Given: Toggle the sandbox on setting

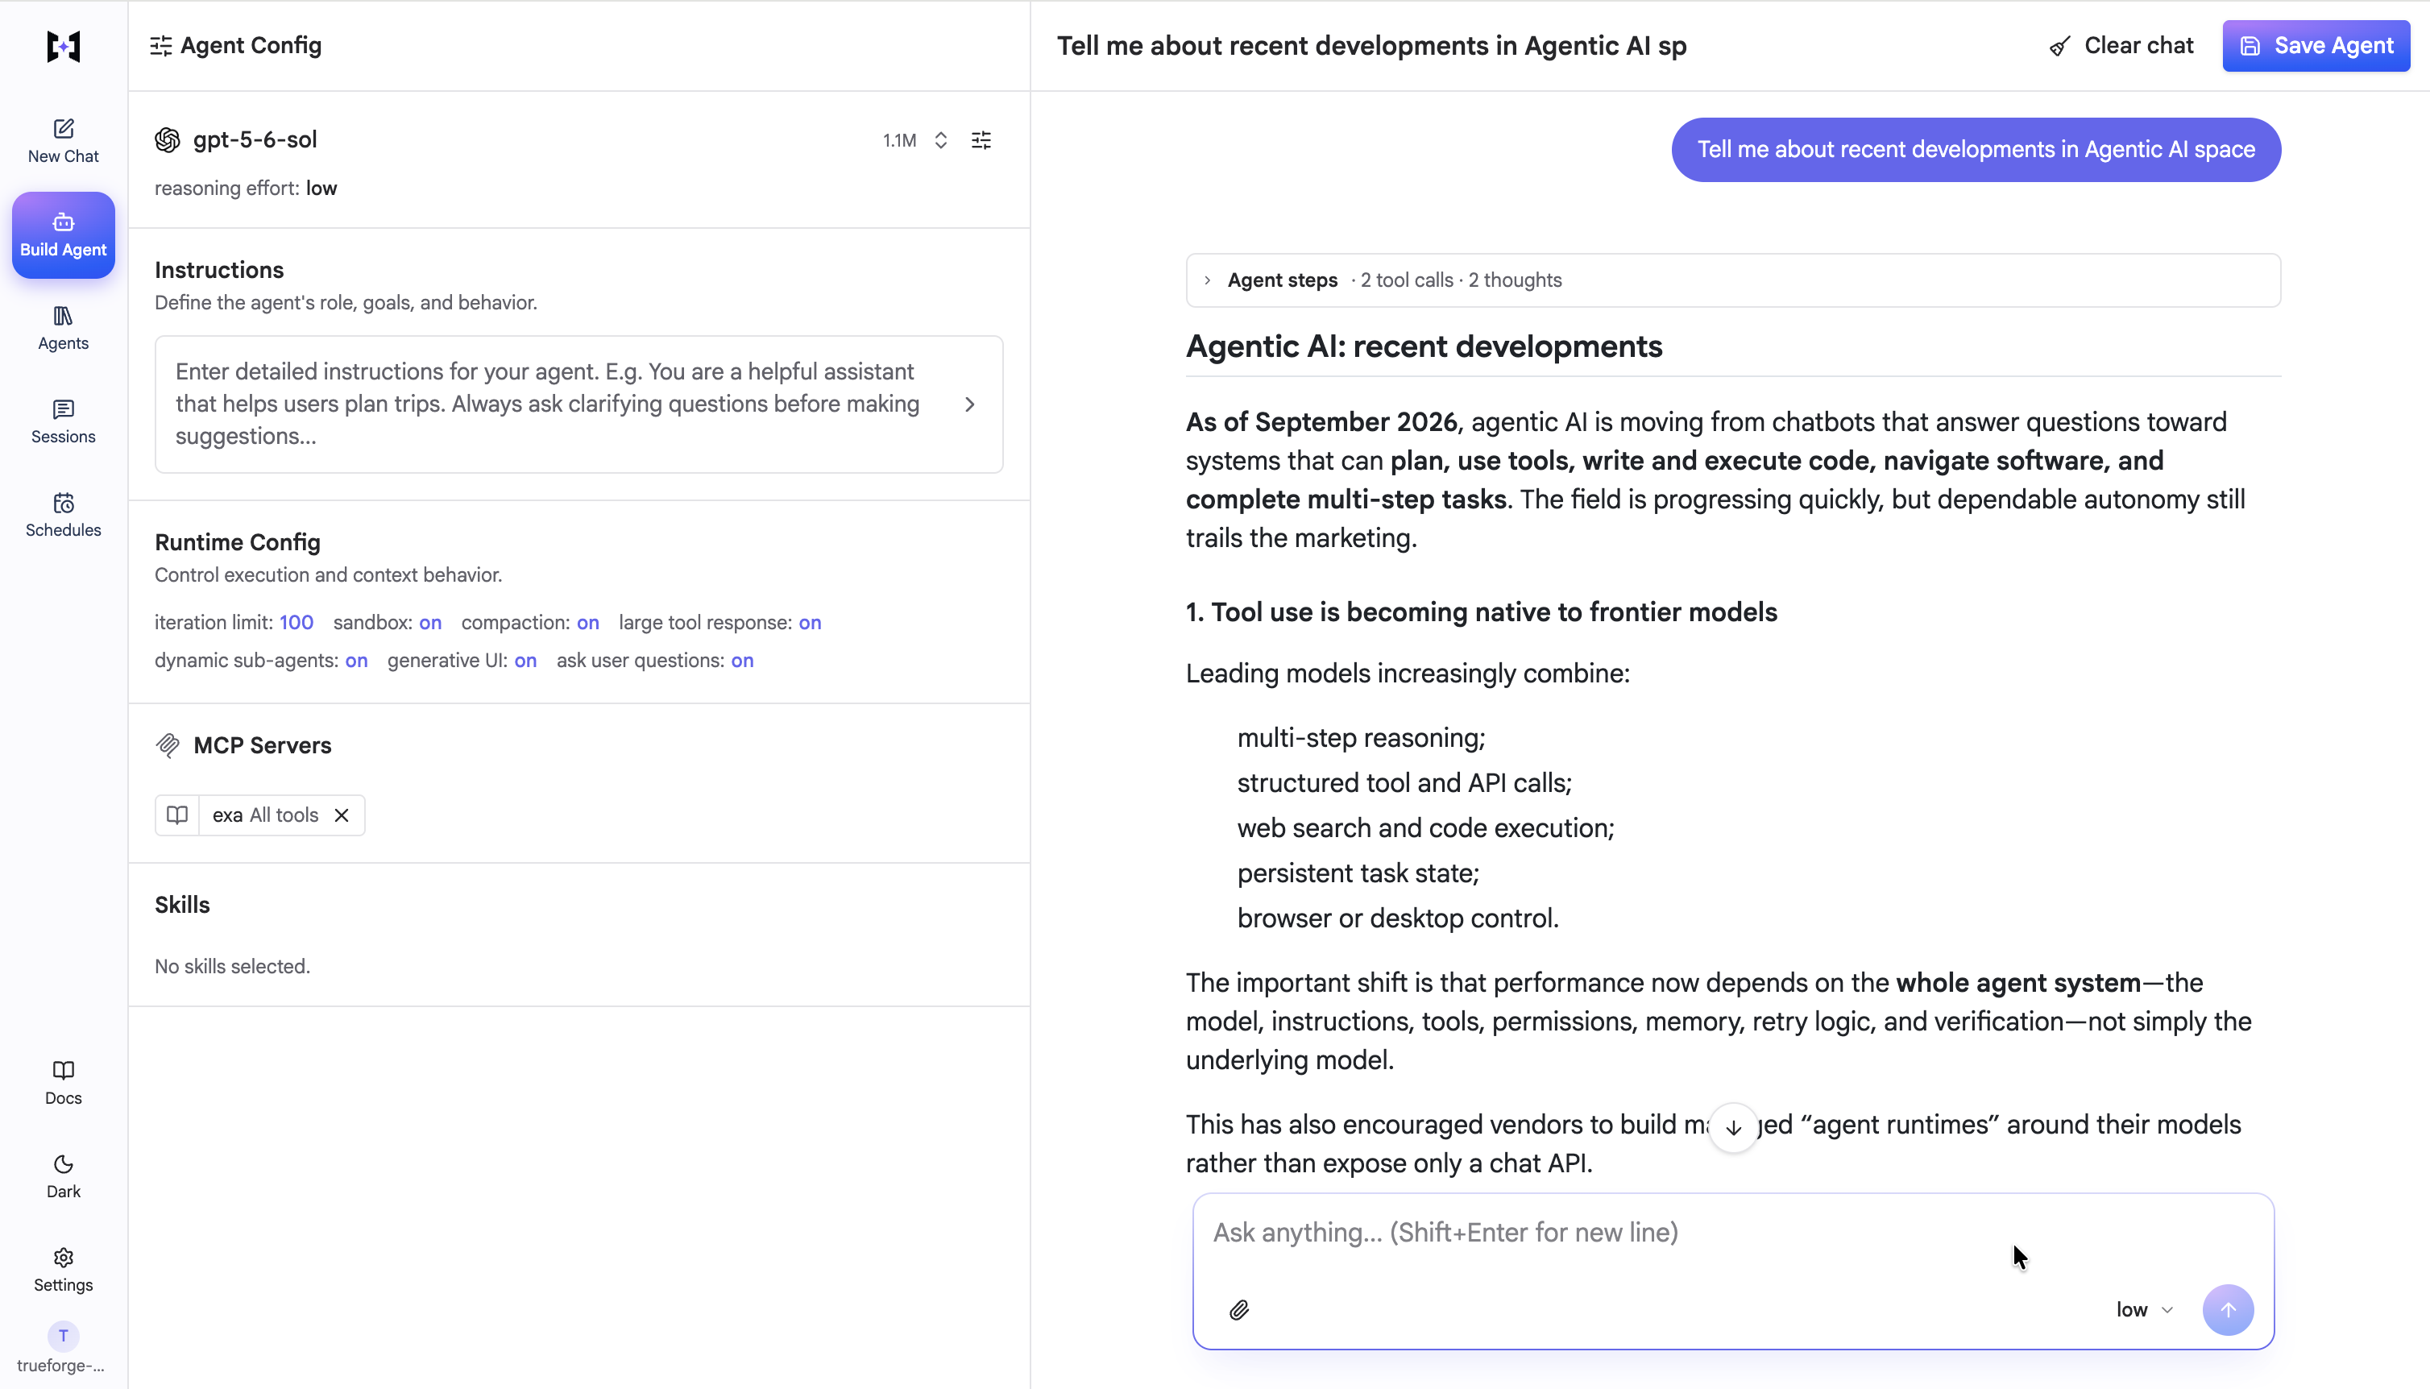Looking at the screenshot, I should pos(430,622).
